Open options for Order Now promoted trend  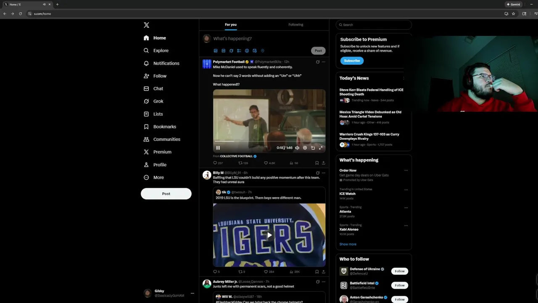click(x=406, y=170)
